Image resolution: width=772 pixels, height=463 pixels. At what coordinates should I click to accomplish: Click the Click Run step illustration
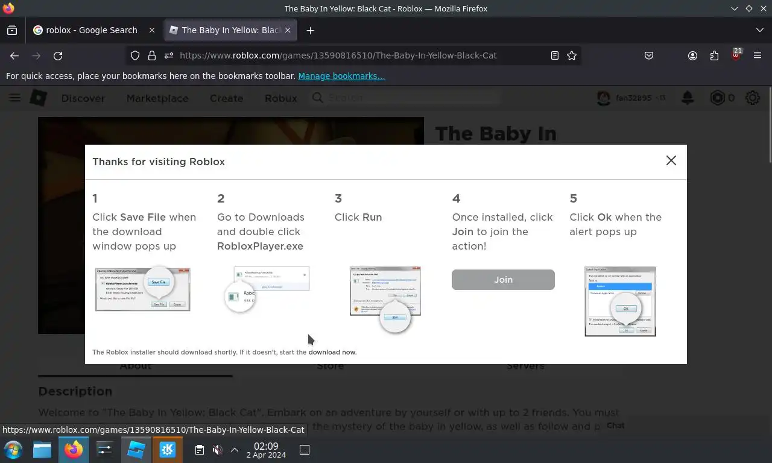385,300
